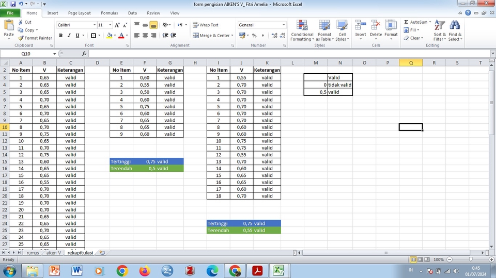
Task: Toggle Wrap Text on
Action: point(206,25)
